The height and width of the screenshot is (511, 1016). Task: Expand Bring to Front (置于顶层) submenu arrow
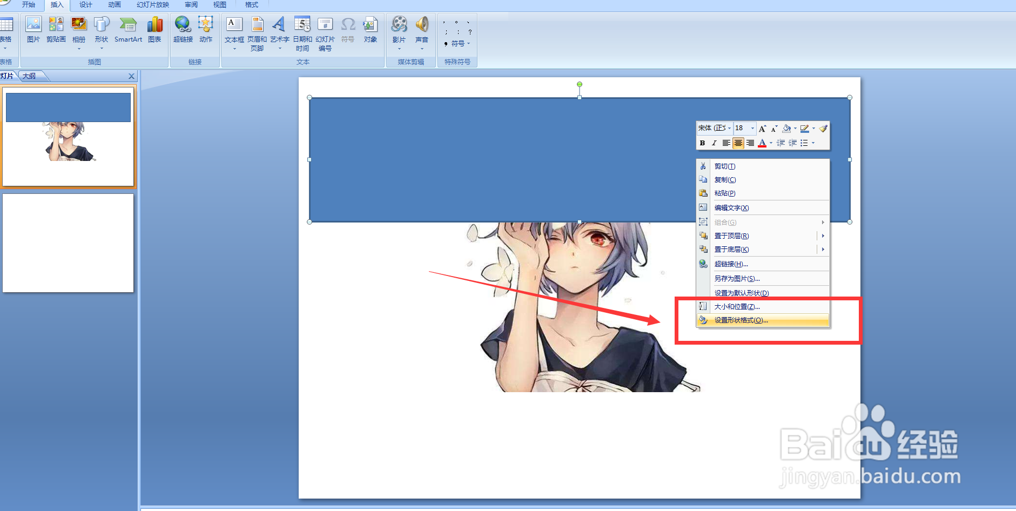[823, 236]
